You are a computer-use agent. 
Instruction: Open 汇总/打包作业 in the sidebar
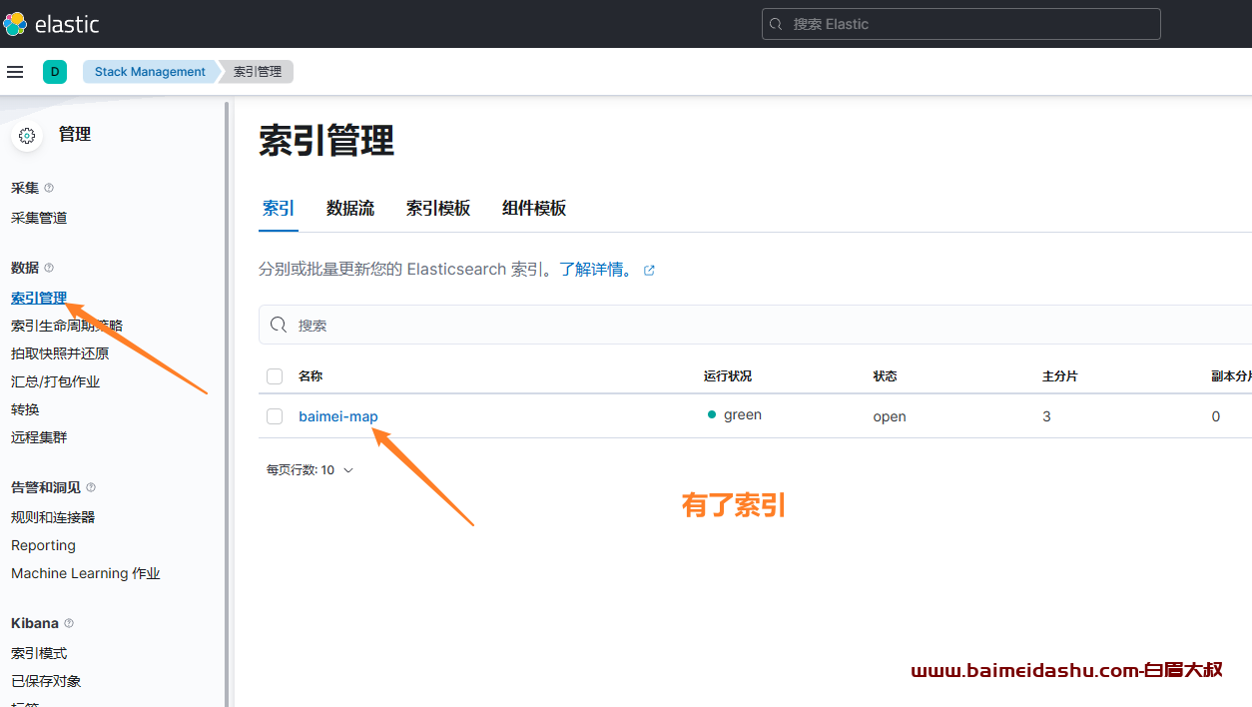[x=55, y=381]
